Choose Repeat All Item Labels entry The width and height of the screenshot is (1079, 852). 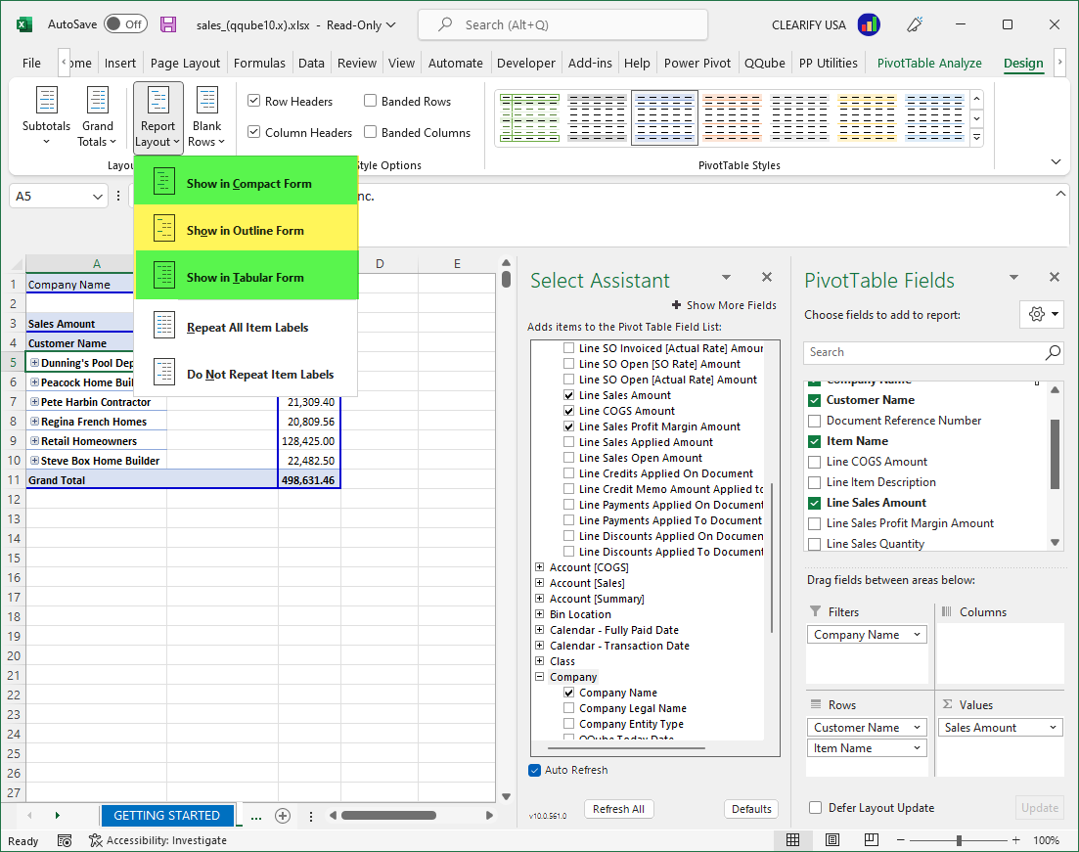[246, 327]
